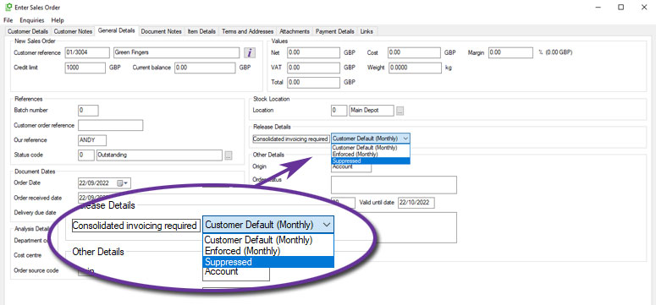The image size is (656, 305).
Task: Close the Enter Sales Order window
Action: 644,7
